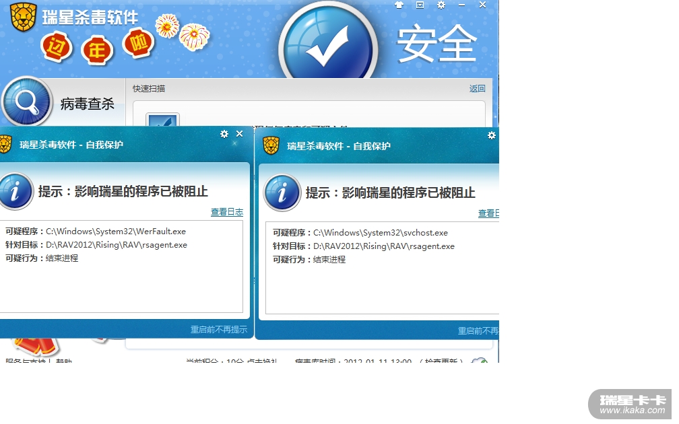Open 查看日志 link in WerFault alert

click(x=227, y=212)
